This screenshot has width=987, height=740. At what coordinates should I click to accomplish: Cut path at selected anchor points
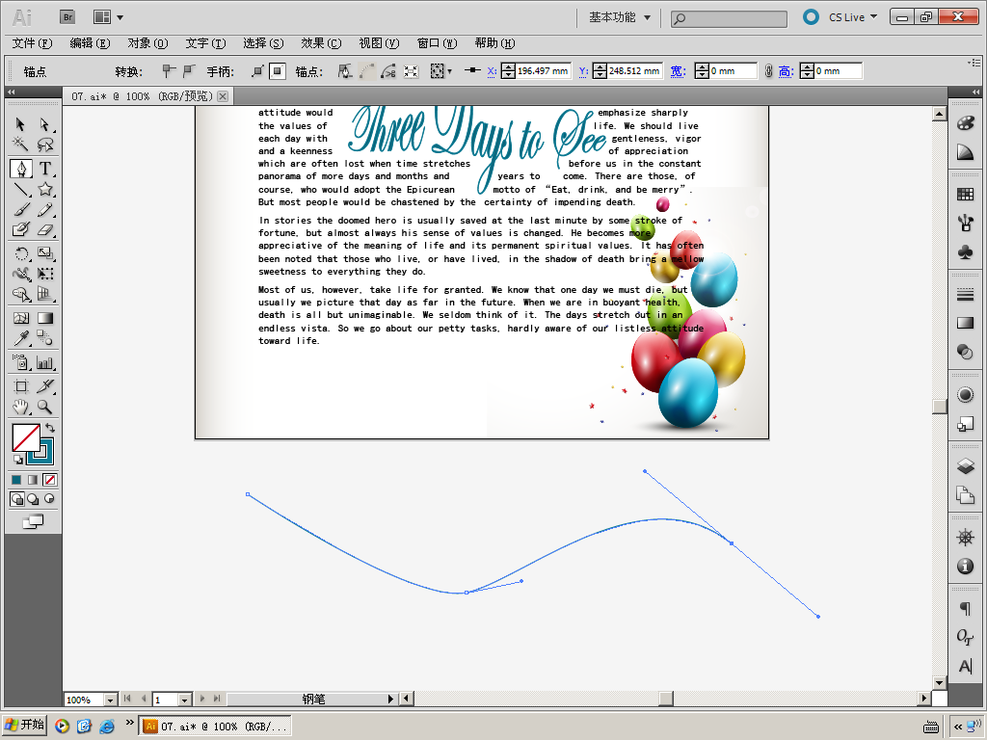(388, 71)
